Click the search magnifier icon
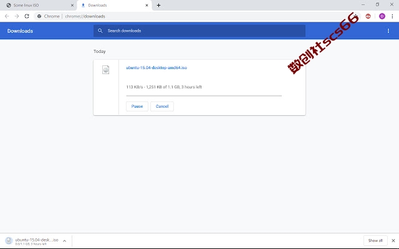This screenshot has width=399, height=249. pyautogui.click(x=100, y=31)
